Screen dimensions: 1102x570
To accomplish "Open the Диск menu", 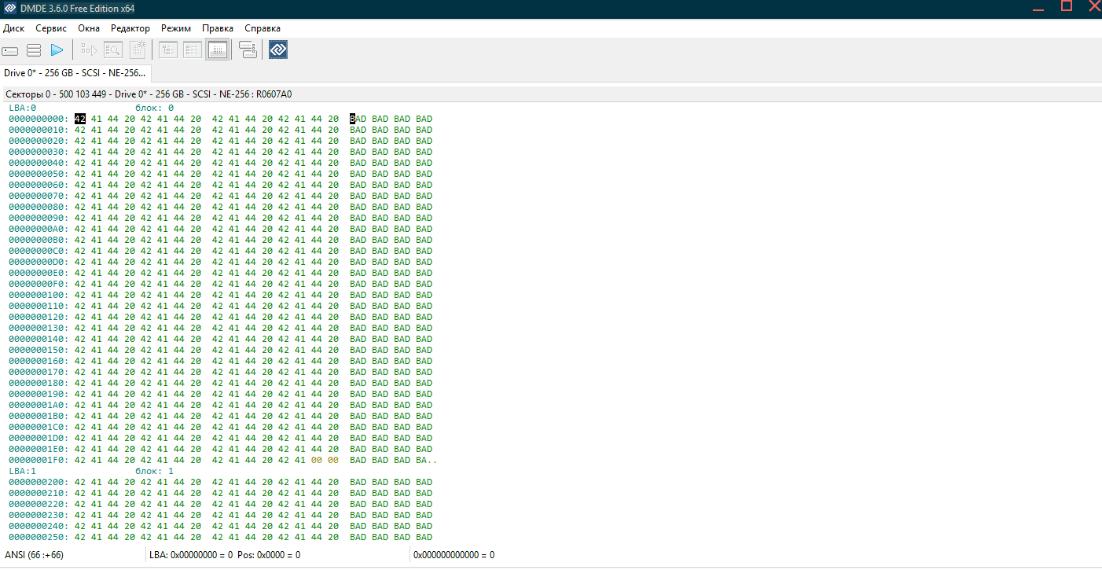I will click(14, 28).
